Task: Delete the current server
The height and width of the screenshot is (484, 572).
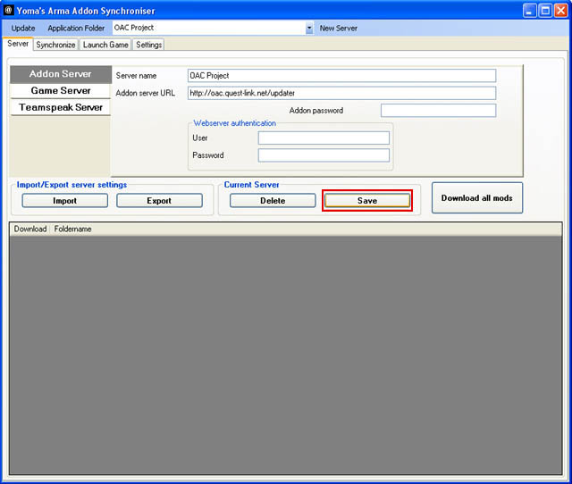Action: (273, 201)
